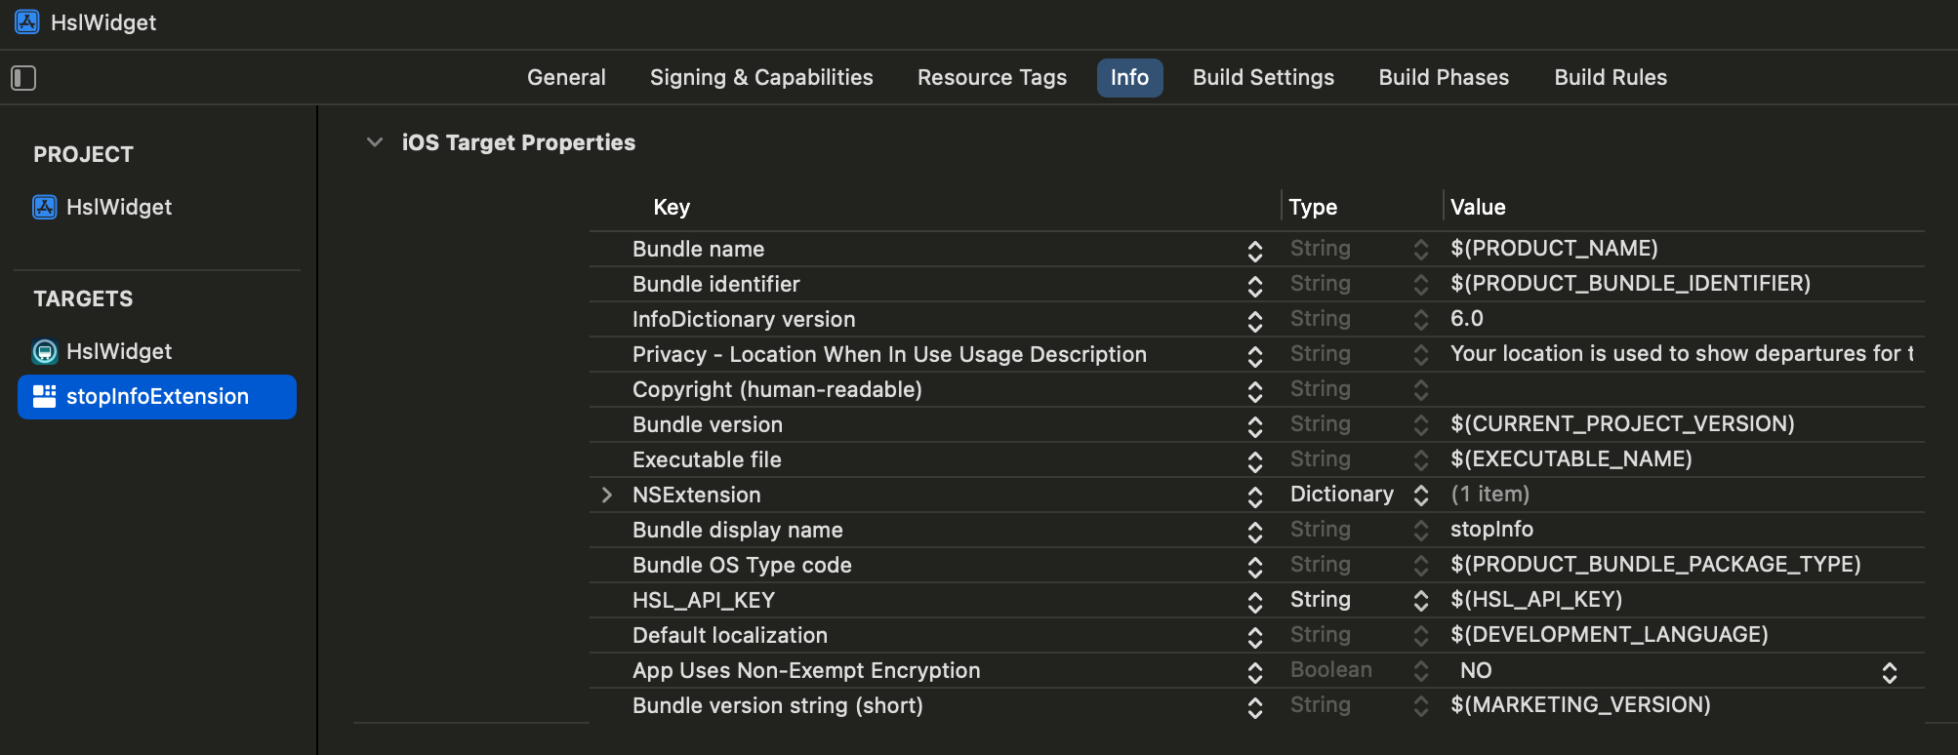Open key stepper for HSL_API_KEY row
This screenshot has height=755, width=1958.
1255,602
